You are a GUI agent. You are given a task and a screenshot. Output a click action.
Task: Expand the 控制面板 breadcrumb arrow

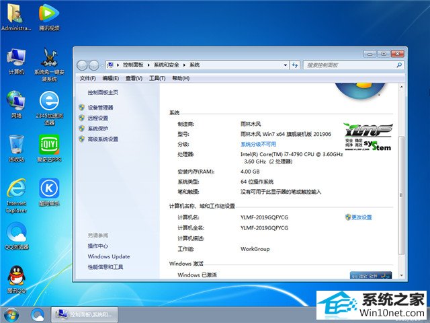[149, 65]
